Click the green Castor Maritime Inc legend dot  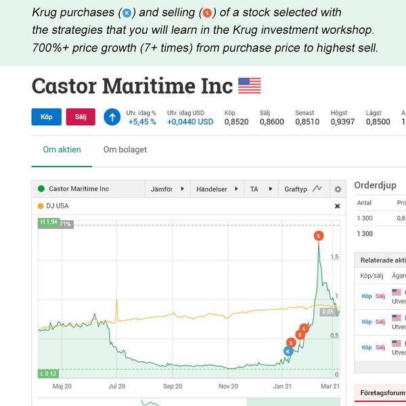coord(41,189)
